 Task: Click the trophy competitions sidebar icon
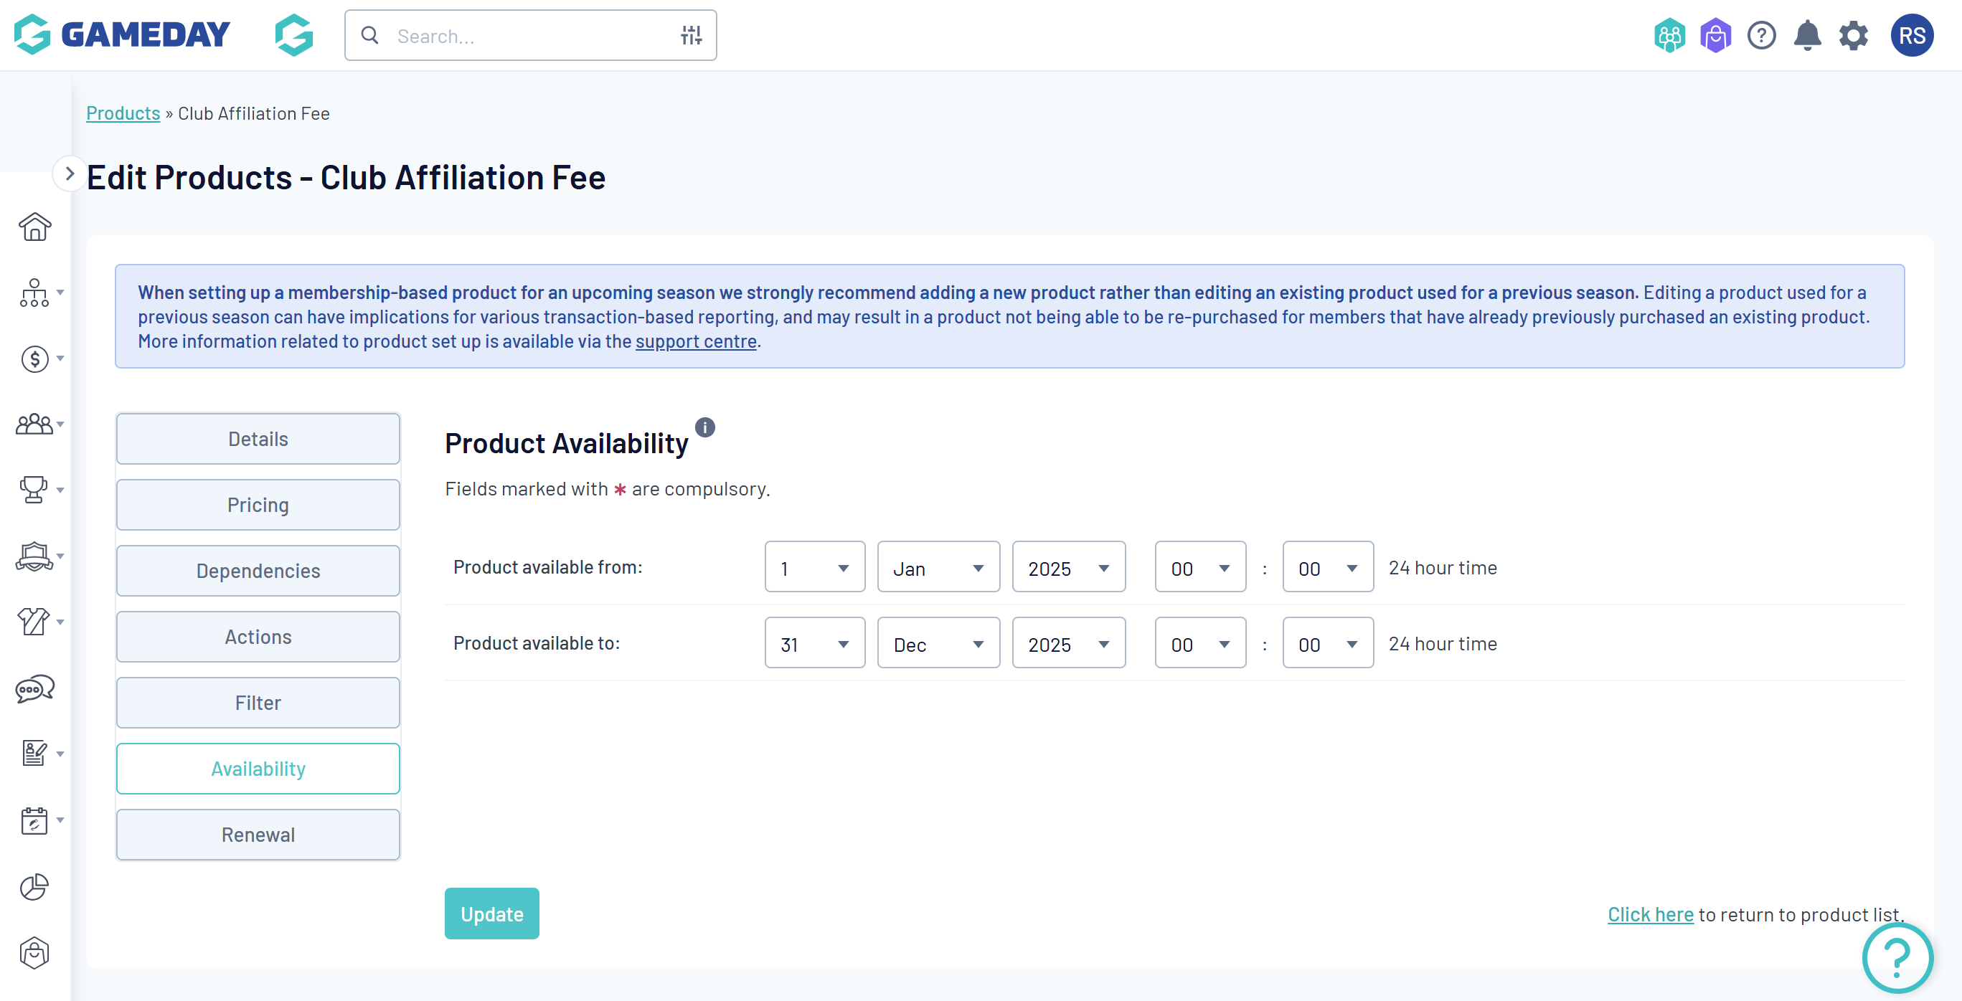[x=34, y=490]
